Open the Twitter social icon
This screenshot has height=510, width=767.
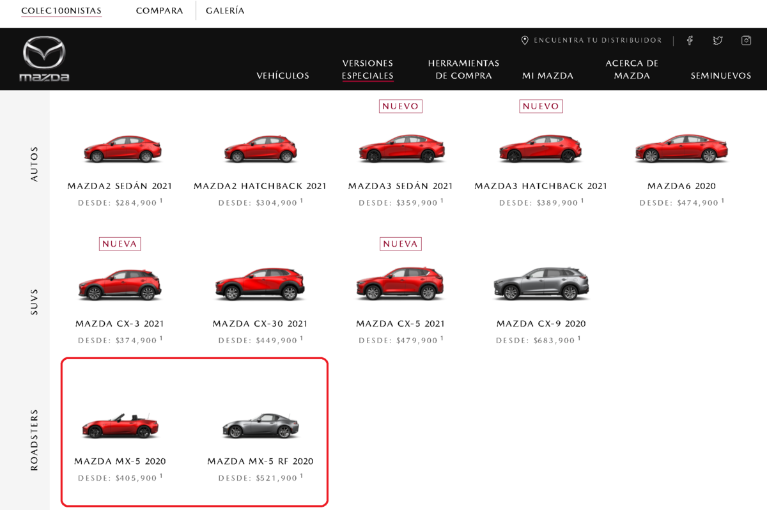tap(718, 40)
